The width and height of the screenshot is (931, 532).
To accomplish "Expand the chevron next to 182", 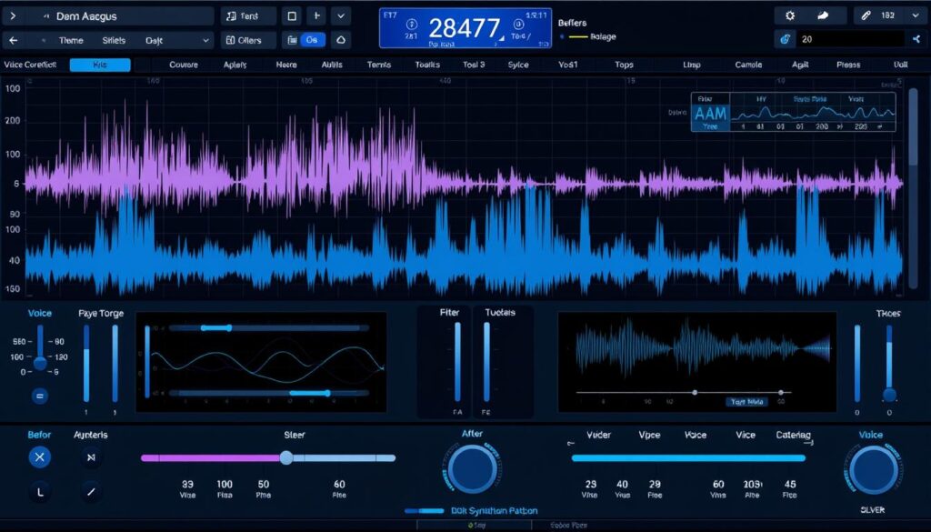I will (916, 15).
